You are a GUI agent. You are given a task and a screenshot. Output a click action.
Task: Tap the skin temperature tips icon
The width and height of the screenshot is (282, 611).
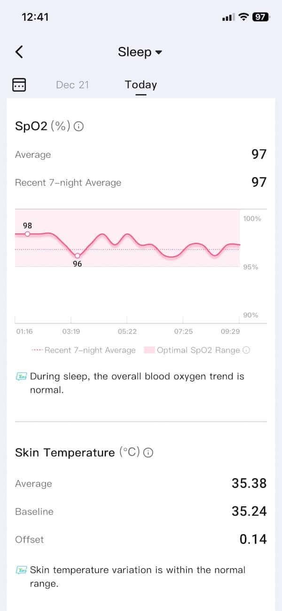(21, 570)
